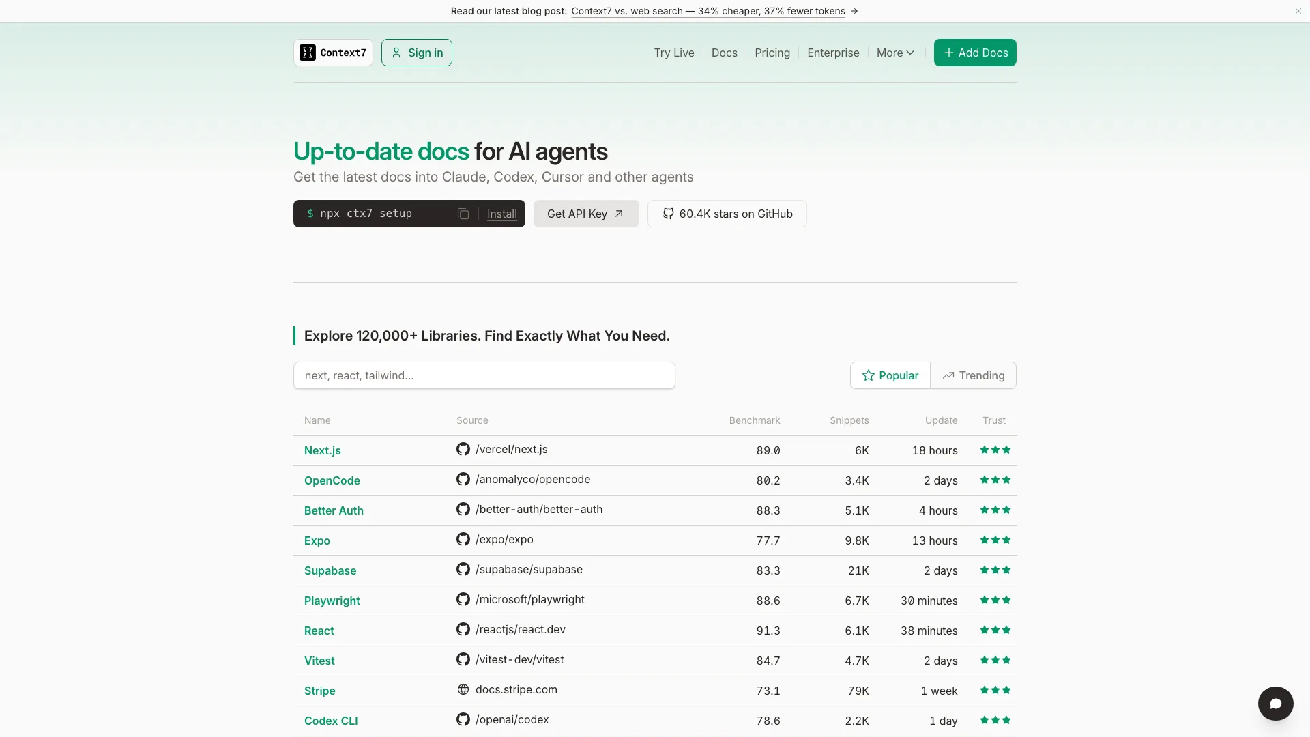Open the Vitest library

pos(319,661)
